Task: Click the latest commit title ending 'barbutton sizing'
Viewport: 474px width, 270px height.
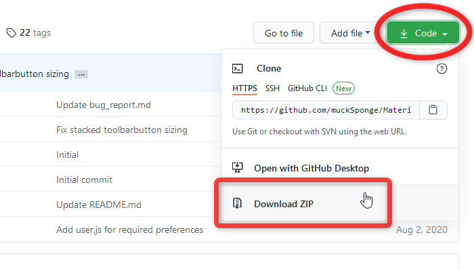Action: (34, 74)
